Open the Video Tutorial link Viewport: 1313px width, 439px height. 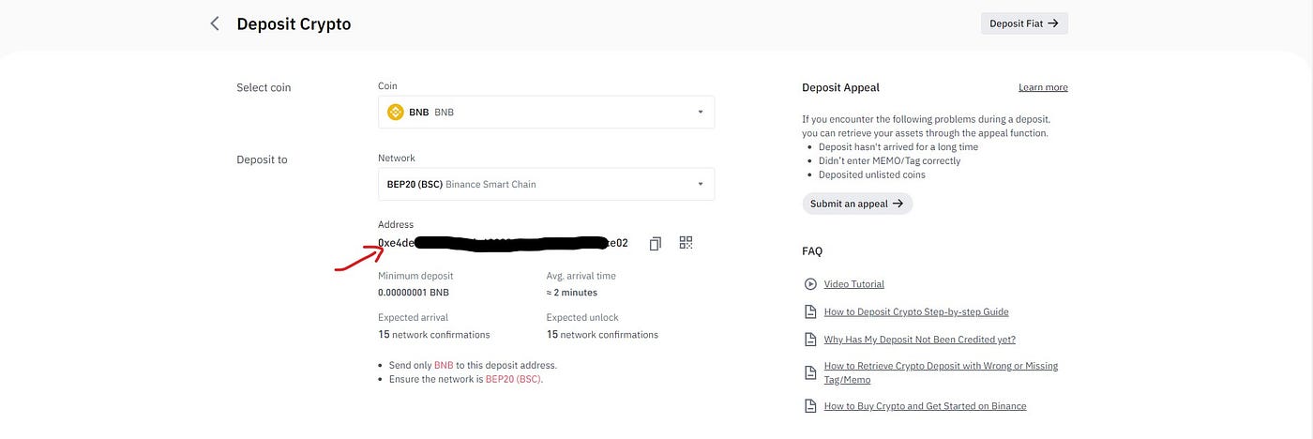(x=853, y=283)
